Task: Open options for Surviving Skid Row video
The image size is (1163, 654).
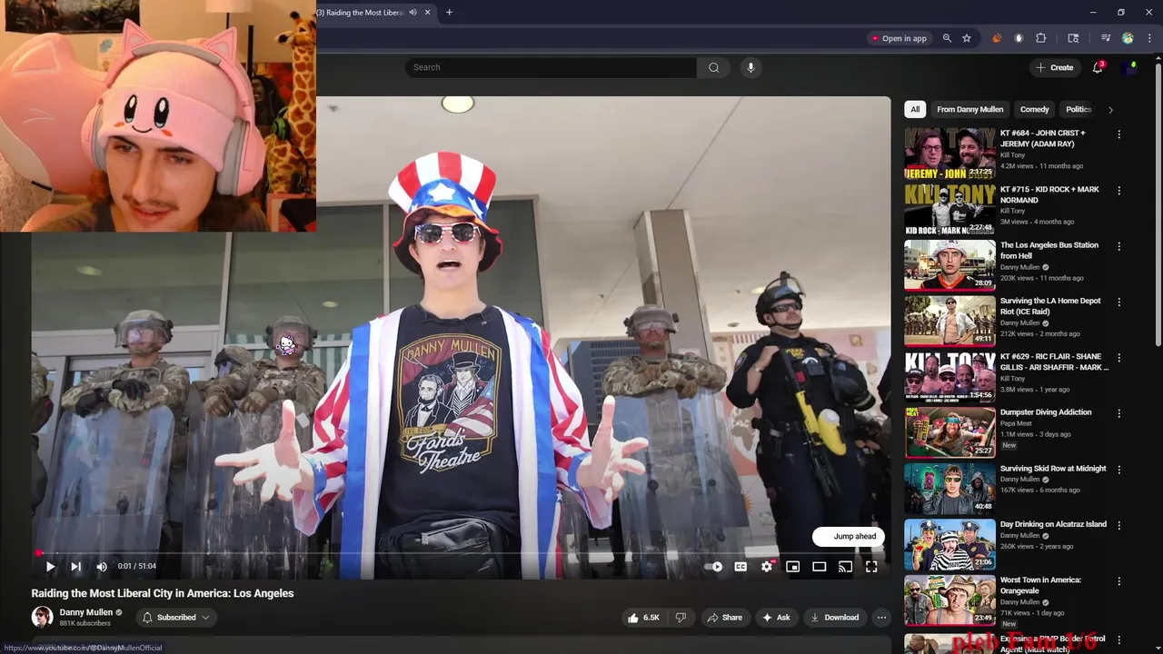Action: tap(1118, 470)
